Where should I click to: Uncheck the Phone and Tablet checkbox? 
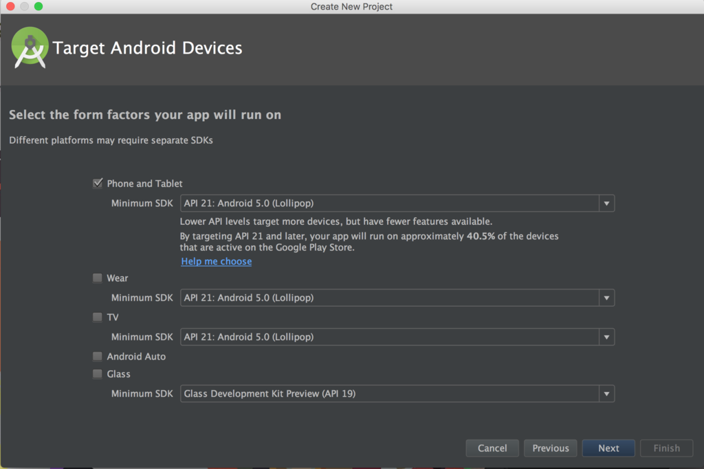[98, 184]
